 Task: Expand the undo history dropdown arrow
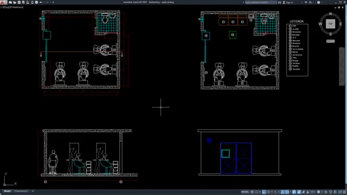(x=44, y=2)
